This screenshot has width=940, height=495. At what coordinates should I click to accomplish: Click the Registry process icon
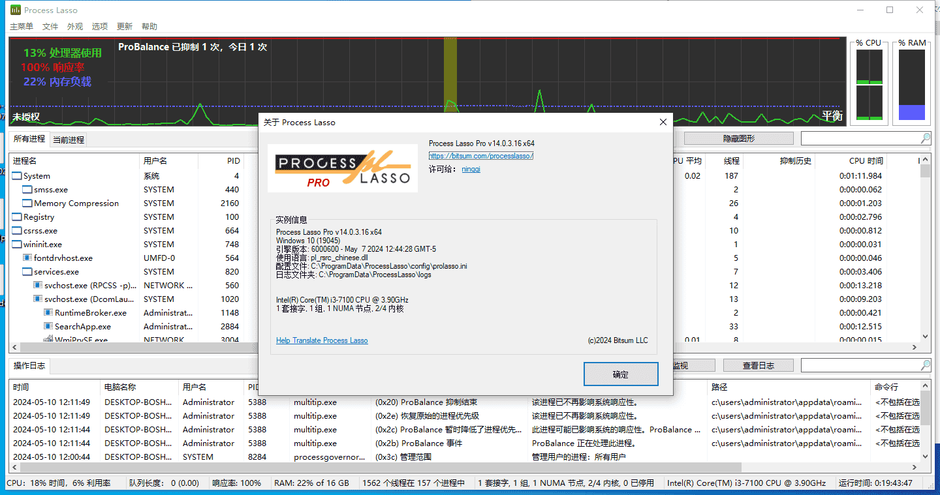[17, 217]
